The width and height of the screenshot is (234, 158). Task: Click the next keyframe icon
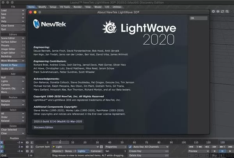tap(222, 147)
